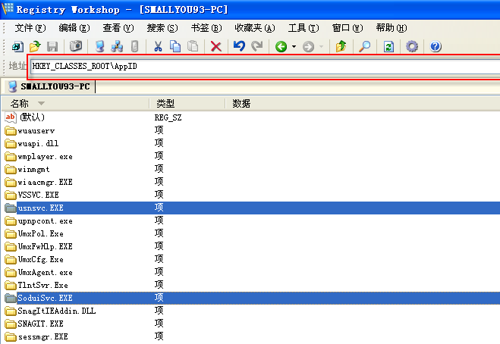Select the wiaacmgr.EXE key

point(45,182)
